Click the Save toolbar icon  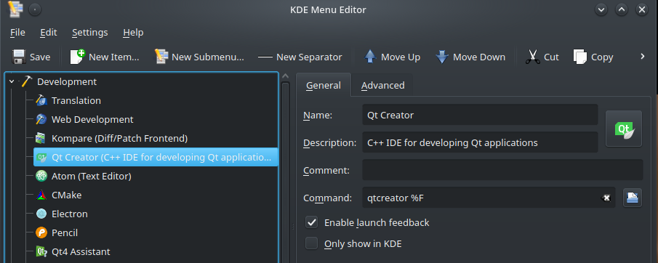(19, 57)
